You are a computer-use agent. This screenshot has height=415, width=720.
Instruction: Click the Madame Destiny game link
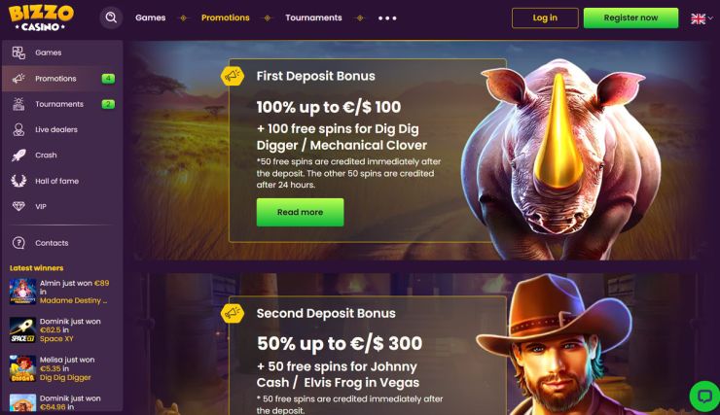(74, 301)
